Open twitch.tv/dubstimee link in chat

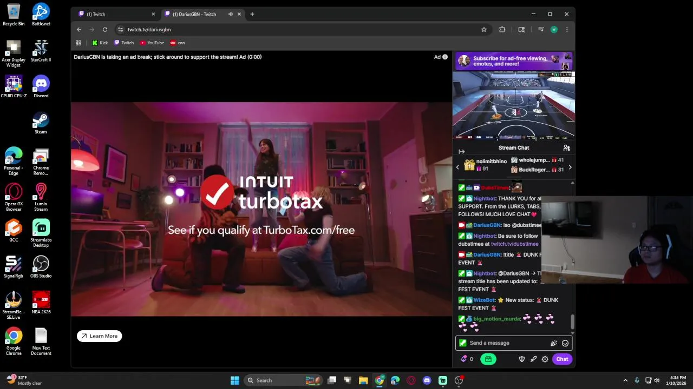(514, 244)
